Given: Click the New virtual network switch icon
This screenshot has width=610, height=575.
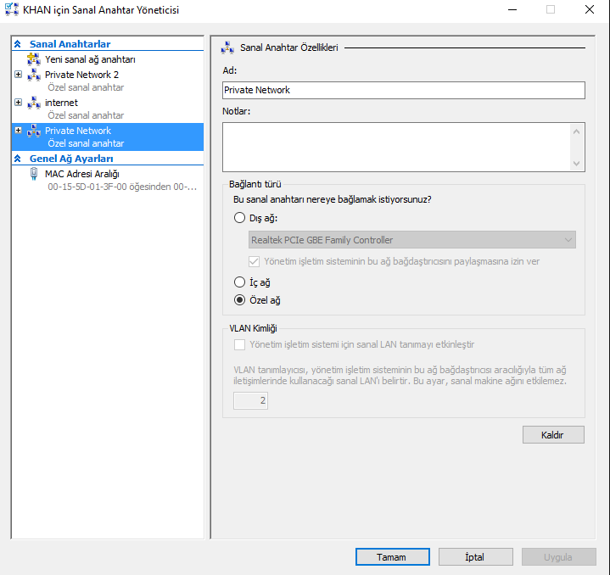Looking at the screenshot, I should [34, 59].
